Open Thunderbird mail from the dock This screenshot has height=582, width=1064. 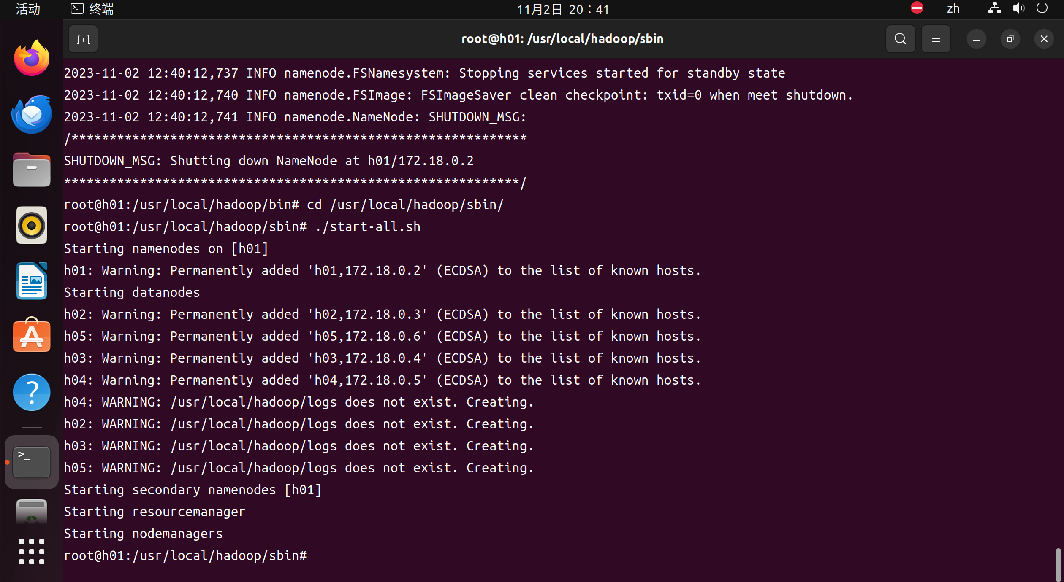pos(32,114)
